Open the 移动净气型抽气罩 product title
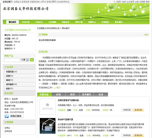Screen dimensions: 152x138 point(65,119)
